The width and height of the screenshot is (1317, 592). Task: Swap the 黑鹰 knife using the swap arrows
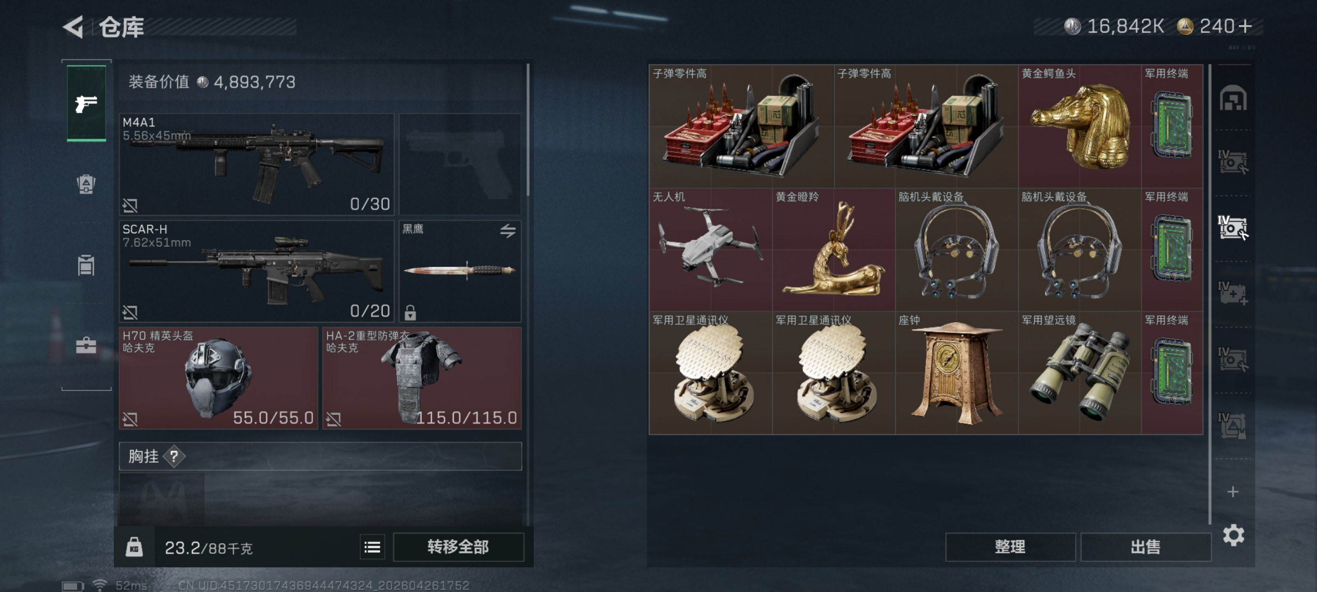click(x=508, y=231)
